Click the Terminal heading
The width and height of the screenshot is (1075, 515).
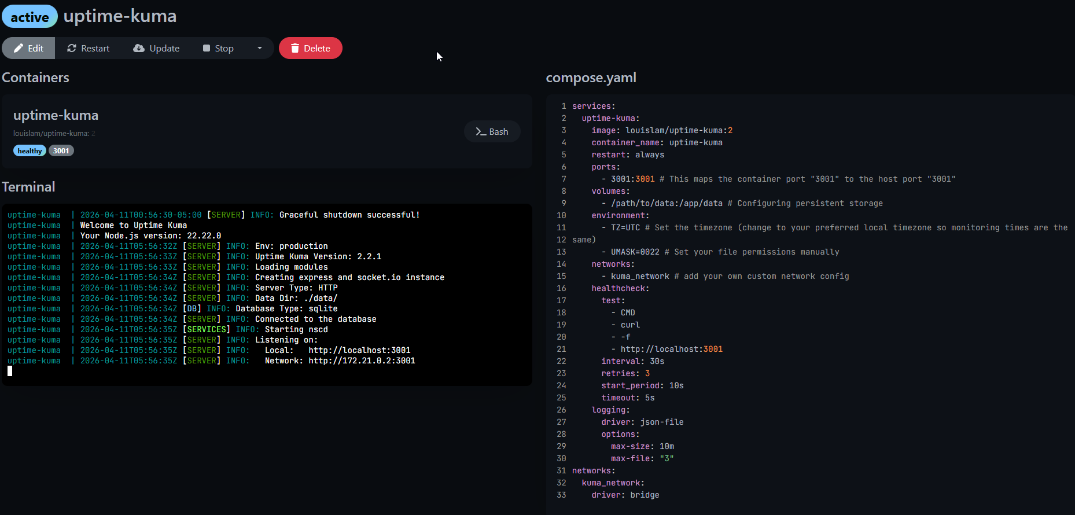[28, 187]
